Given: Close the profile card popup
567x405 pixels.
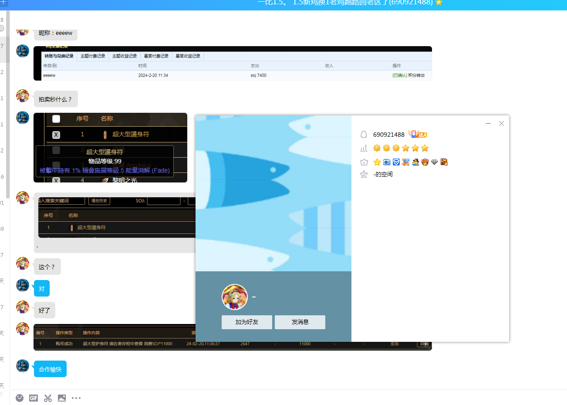Looking at the screenshot, I should click(501, 124).
